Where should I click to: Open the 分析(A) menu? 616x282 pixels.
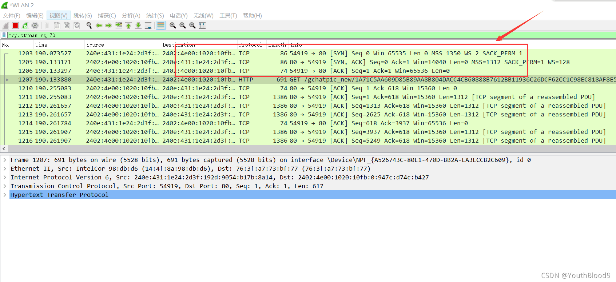coord(131,15)
